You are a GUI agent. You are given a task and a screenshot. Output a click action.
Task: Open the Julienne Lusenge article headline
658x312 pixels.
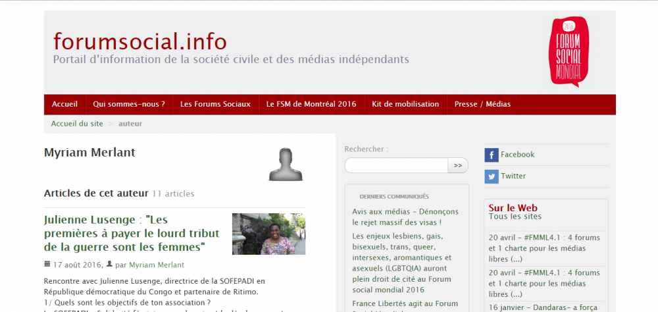[x=125, y=233]
